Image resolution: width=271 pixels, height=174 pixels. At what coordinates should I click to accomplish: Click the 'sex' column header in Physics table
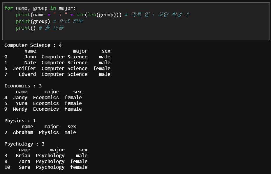point(72,127)
